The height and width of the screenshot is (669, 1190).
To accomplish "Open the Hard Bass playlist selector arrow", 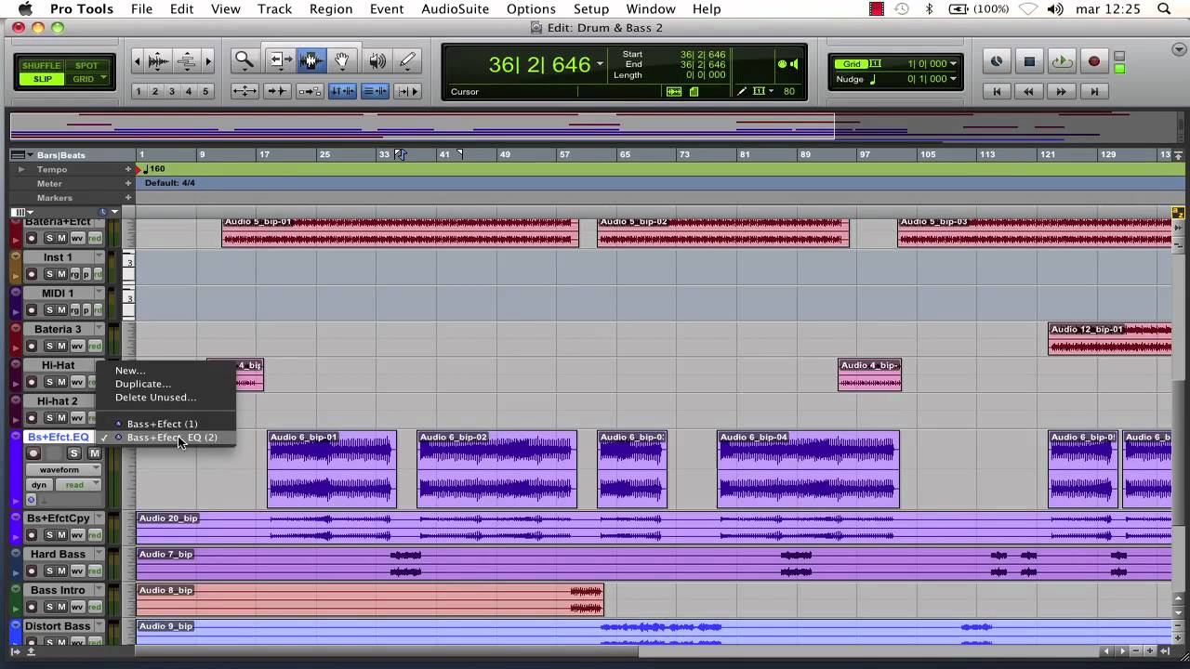I will pyautogui.click(x=99, y=554).
